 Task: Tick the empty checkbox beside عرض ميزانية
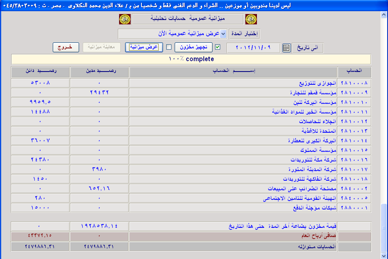pyautogui.click(x=169, y=47)
